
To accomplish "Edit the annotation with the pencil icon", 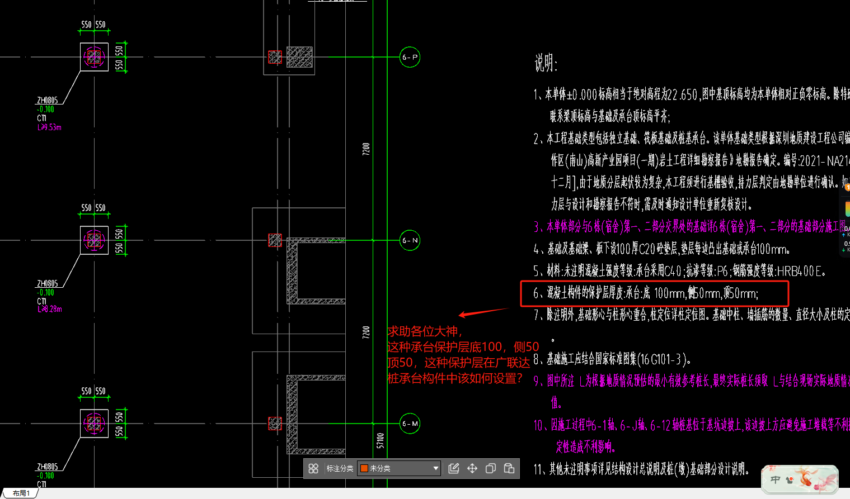I will point(454,468).
